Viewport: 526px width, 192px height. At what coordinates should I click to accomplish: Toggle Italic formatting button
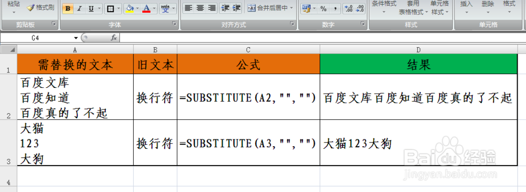pyautogui.click(x=79, y=9)
